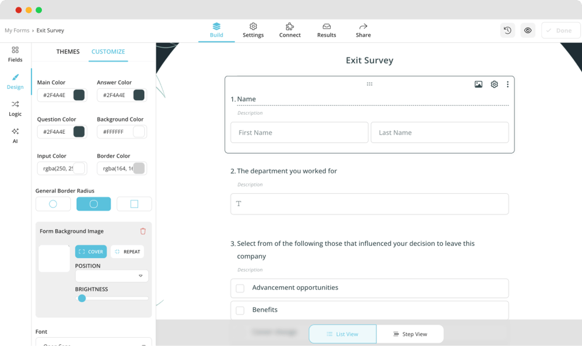Switch to the Themes tab
Viewport: 582px width, 346px height.
click(68, 52)
